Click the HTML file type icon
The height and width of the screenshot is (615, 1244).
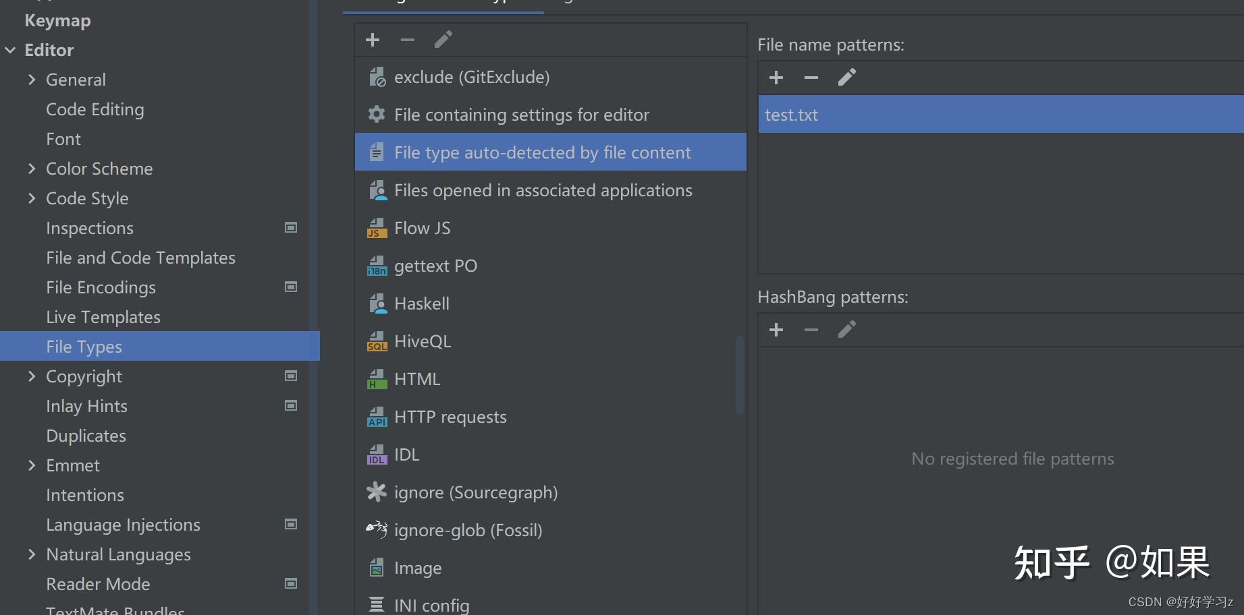pyautogui.click(x=377, y=380)
